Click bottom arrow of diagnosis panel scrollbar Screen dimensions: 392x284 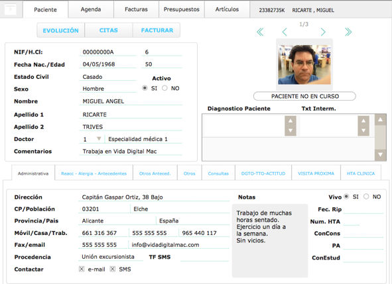point(380,155)
